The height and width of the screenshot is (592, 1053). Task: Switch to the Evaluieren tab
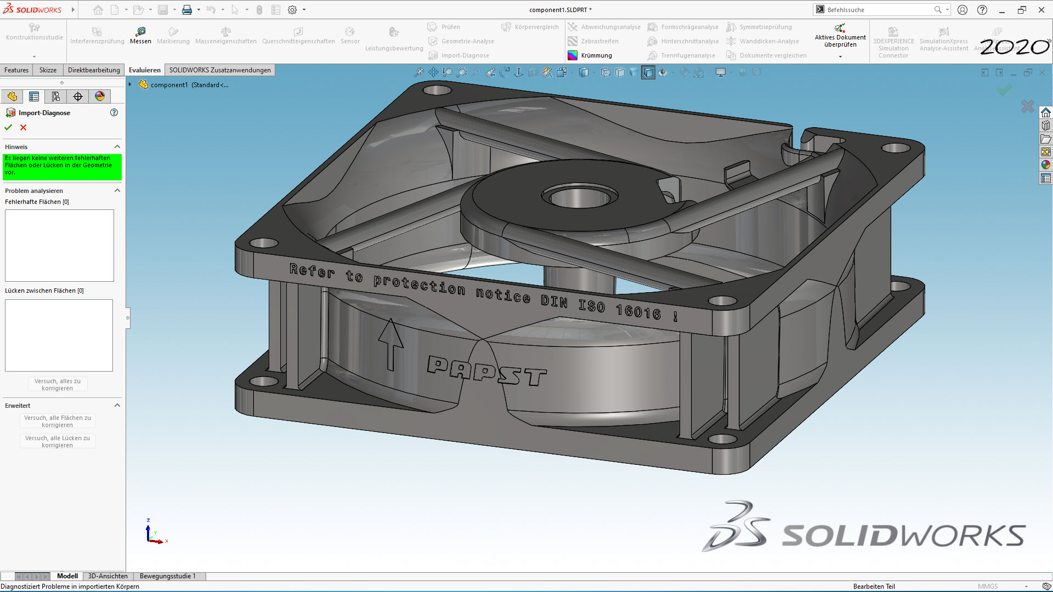coord(145,70)
